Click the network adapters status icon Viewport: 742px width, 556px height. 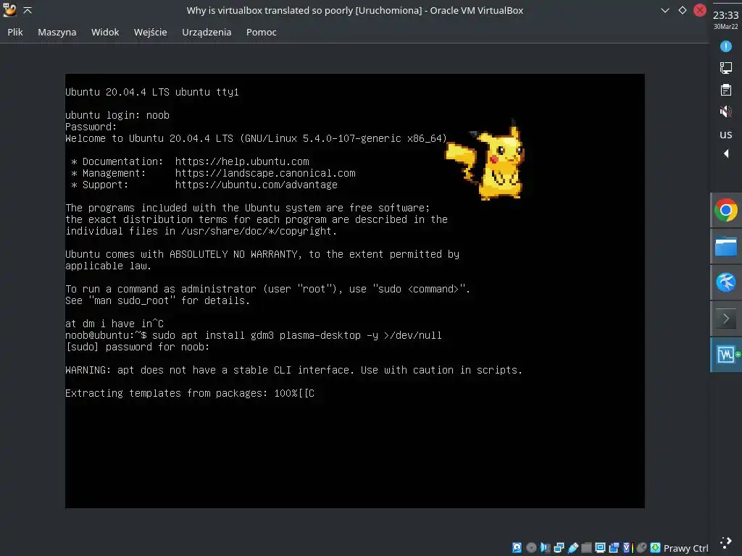coord(559,548)
